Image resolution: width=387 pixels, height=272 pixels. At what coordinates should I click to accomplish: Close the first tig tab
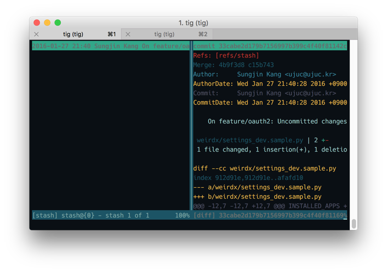pyautogui.click(x=37, y=35)
